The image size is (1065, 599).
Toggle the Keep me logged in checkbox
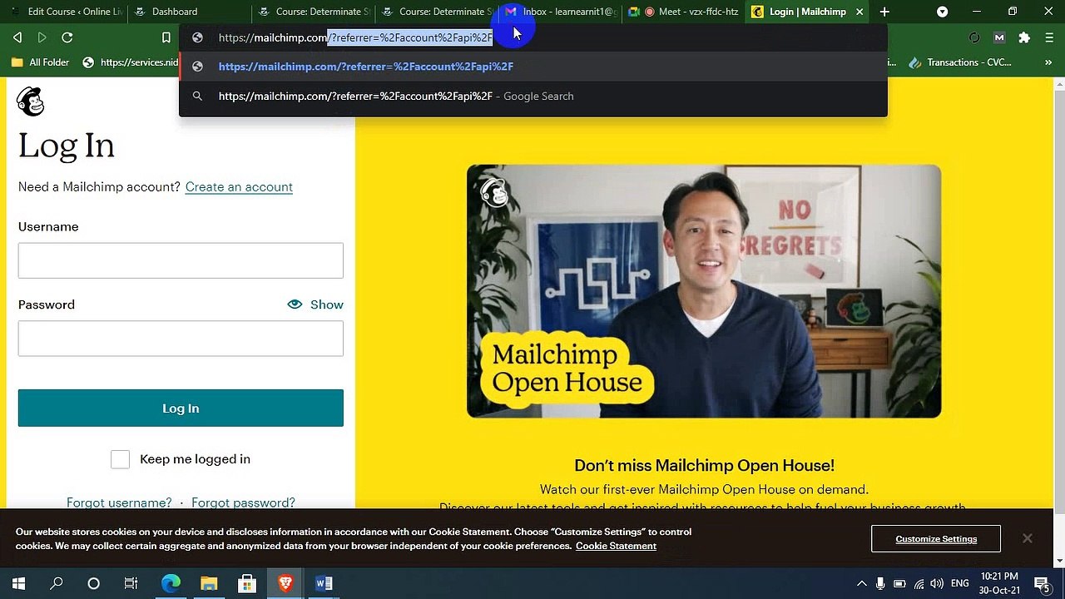[120, 459]
